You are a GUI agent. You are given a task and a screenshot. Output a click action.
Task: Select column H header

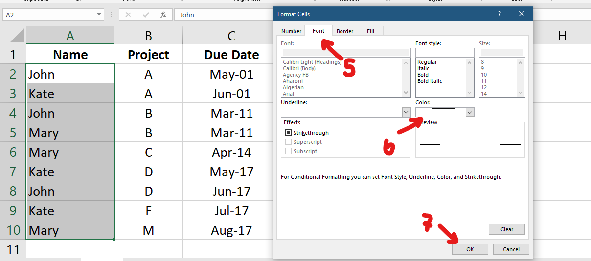(x=562, y=35)
